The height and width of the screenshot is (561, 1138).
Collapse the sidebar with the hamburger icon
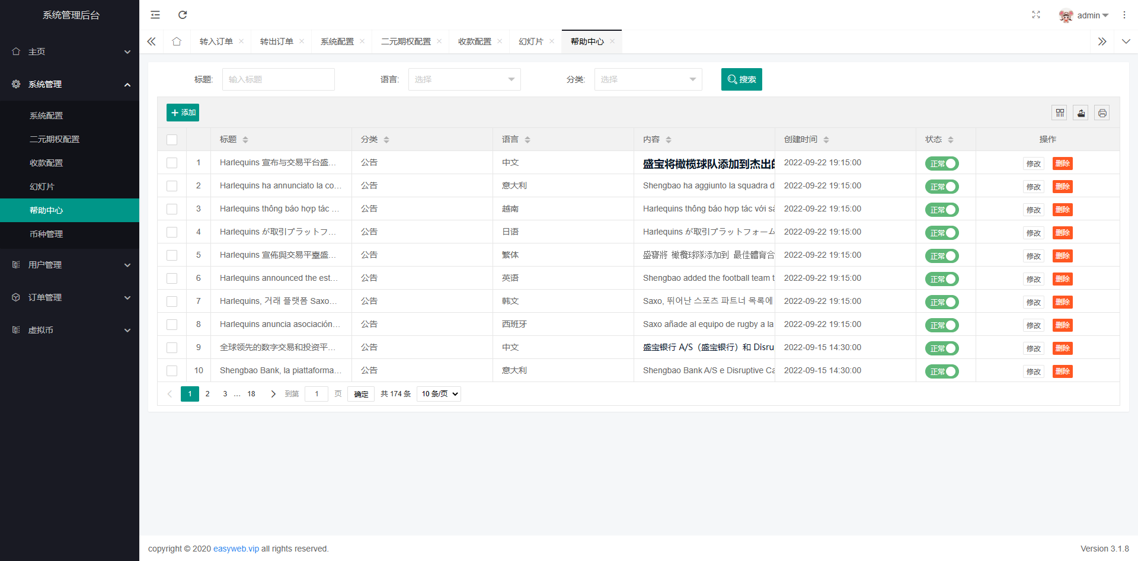tap(155, 15)
